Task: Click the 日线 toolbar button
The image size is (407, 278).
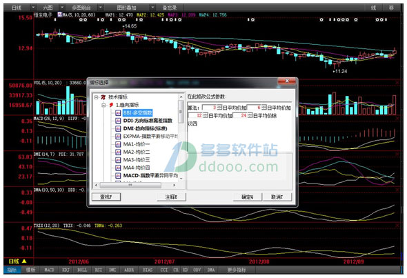Action: pyautogui.click(x=17, y=8)
